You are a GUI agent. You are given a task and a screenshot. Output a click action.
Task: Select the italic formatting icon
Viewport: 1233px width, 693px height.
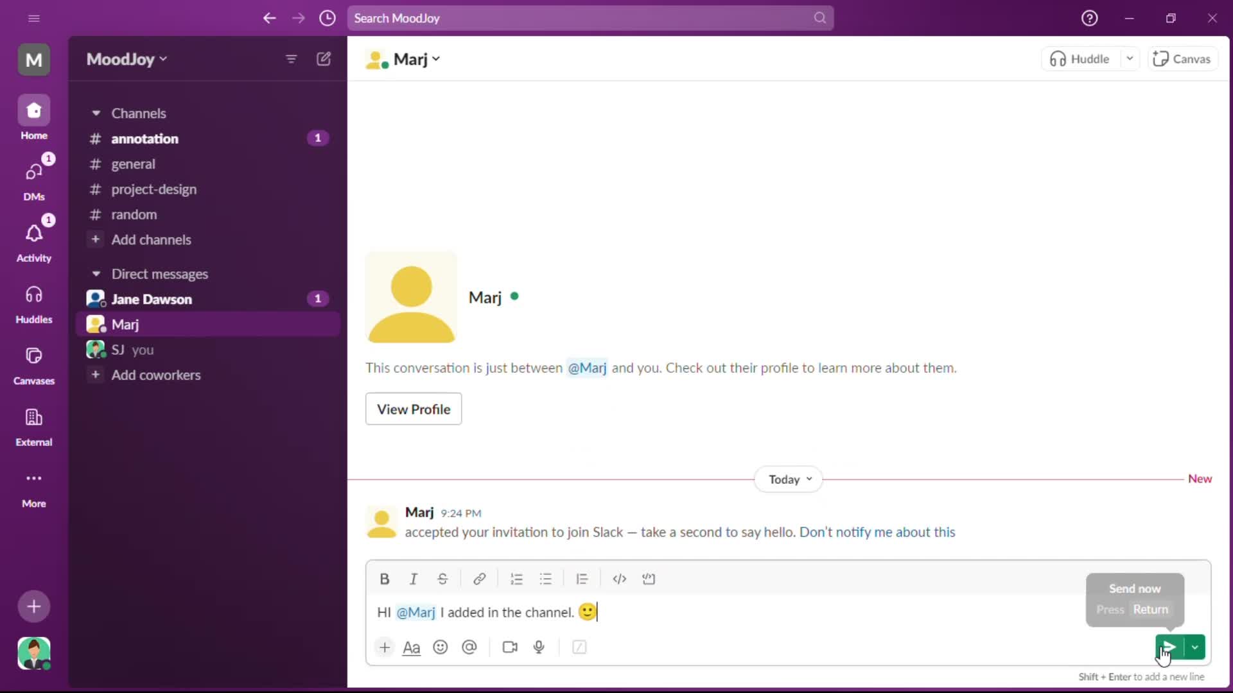click(x=414, y=579)
